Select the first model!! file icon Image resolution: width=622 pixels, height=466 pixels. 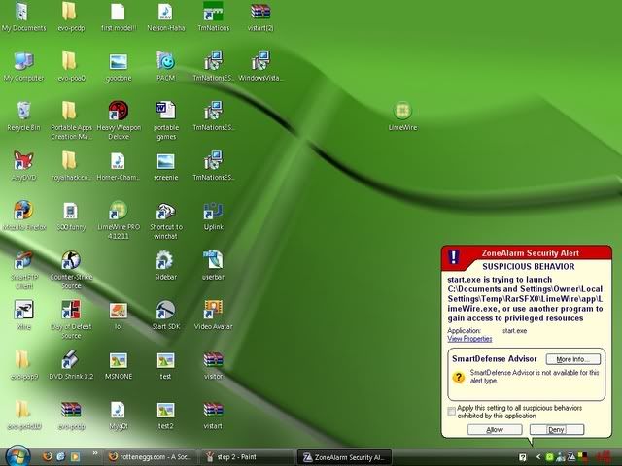119,16
